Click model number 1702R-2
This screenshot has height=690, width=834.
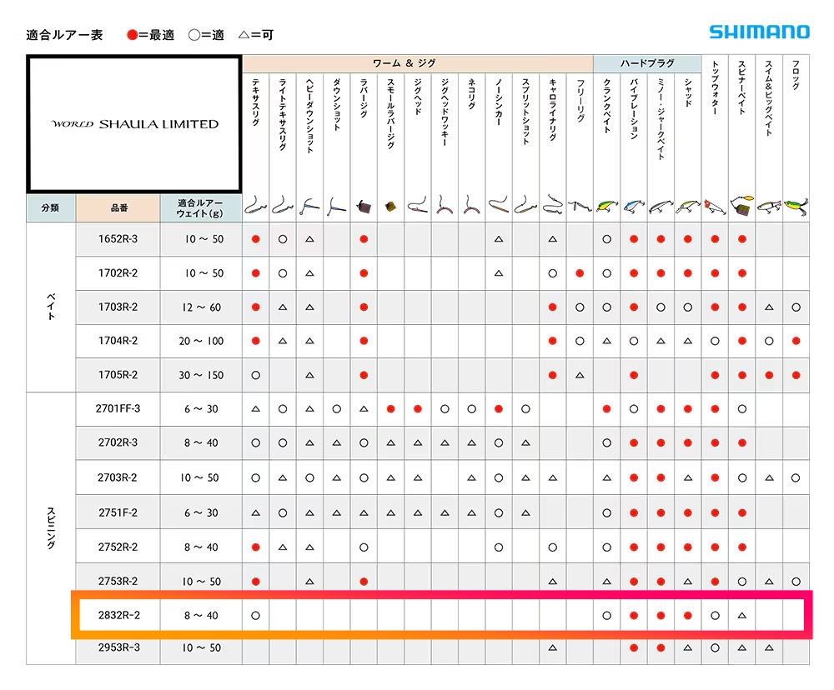tap(118, 273)
